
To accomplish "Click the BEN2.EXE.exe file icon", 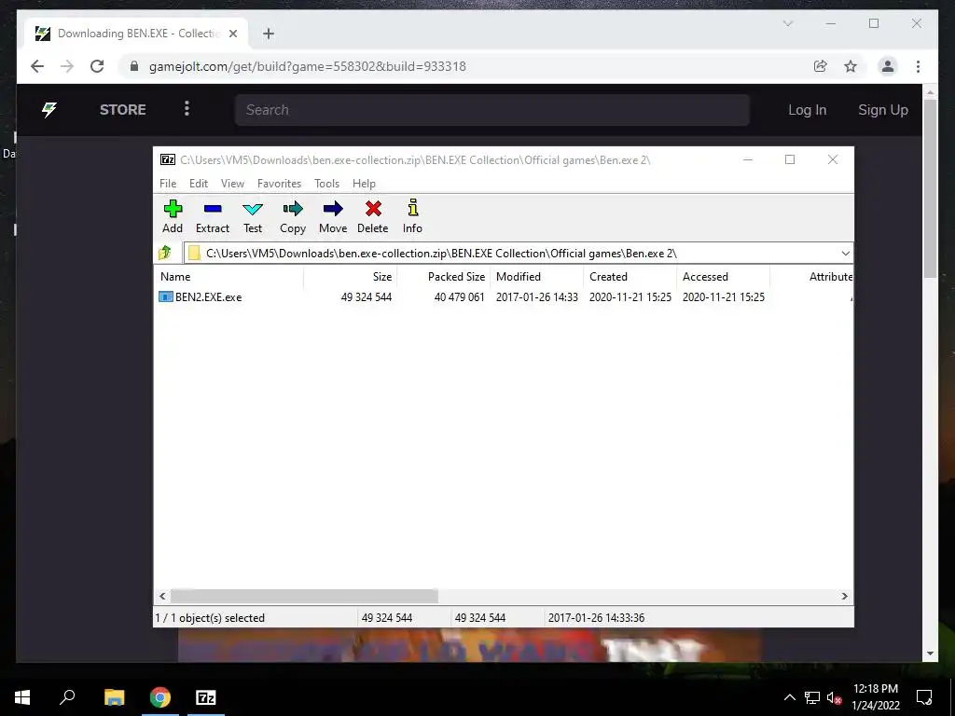I will coord(166,296).
